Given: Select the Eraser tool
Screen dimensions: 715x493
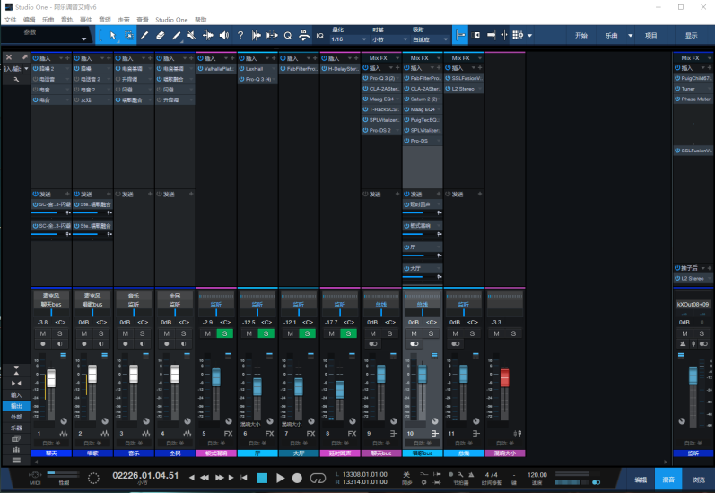Looking at the screenshot, I should (x=160, y=35).
